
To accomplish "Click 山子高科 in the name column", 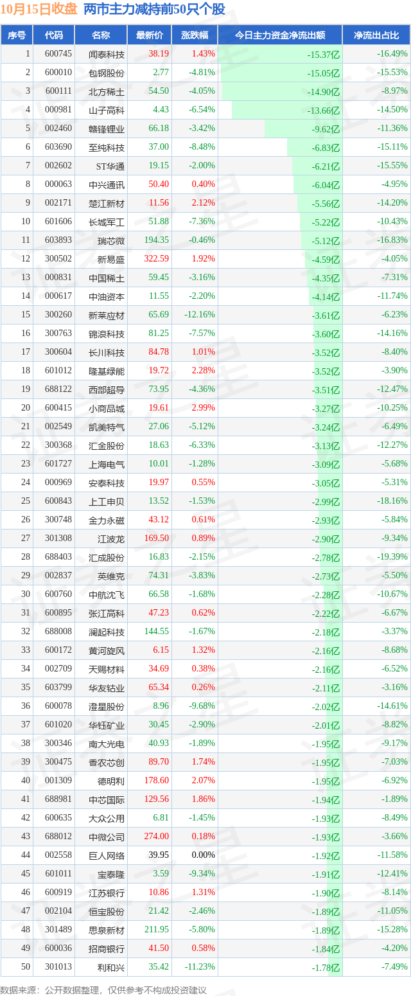I will coord(107,110).
